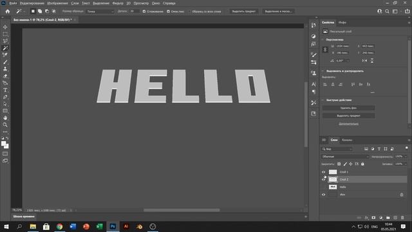Create new adjustment layer icon
Image resolution: width=412 pixels, height=232 pixels.
tap(380, 218)
